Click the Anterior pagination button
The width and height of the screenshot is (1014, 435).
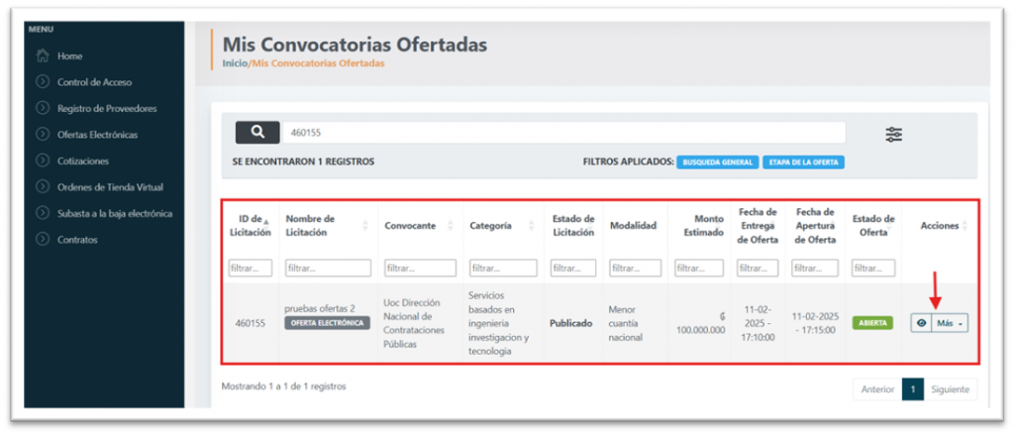click(877, 389)
